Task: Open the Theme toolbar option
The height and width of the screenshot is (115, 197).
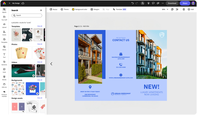Action: click(65, 9)
